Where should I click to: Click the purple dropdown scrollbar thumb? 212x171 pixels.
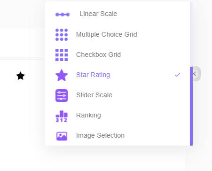(191, 106)
